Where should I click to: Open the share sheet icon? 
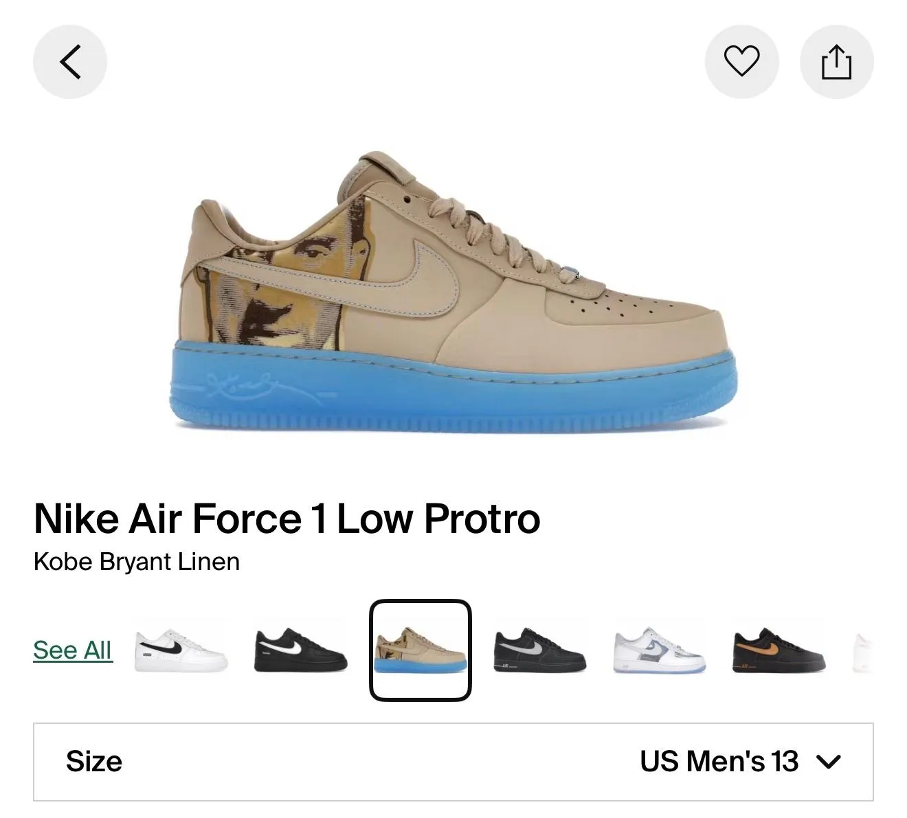[837, 62]
